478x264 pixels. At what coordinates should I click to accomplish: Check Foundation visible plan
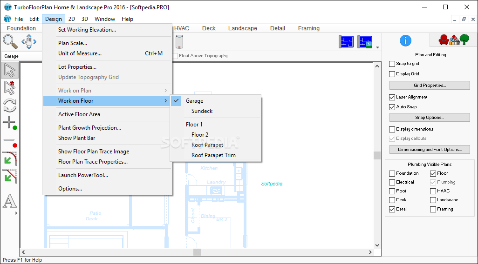392,174
